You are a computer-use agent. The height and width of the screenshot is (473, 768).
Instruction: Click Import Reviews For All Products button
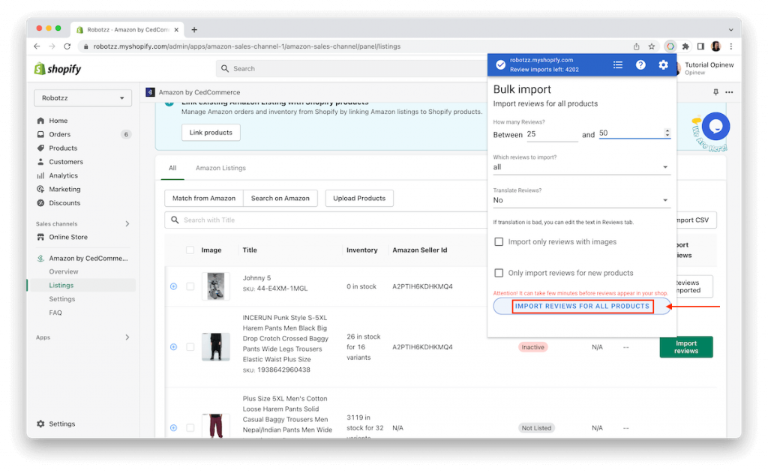[582, 306]
